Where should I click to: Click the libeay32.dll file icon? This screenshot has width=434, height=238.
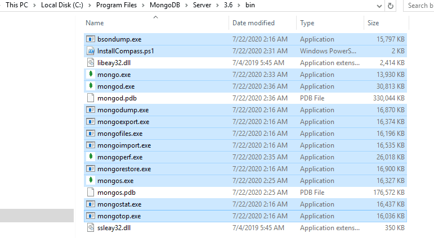coord(91,63)
